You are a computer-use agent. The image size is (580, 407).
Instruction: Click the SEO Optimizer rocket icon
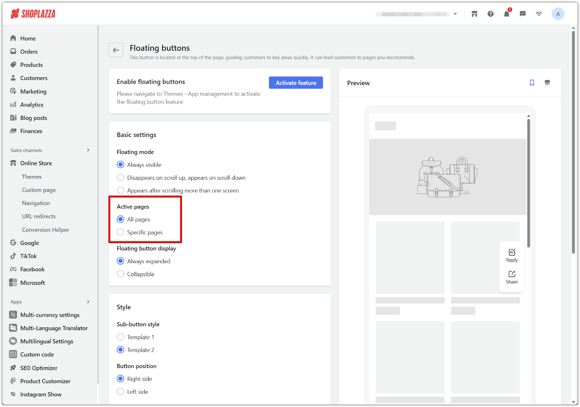[13, 367]
